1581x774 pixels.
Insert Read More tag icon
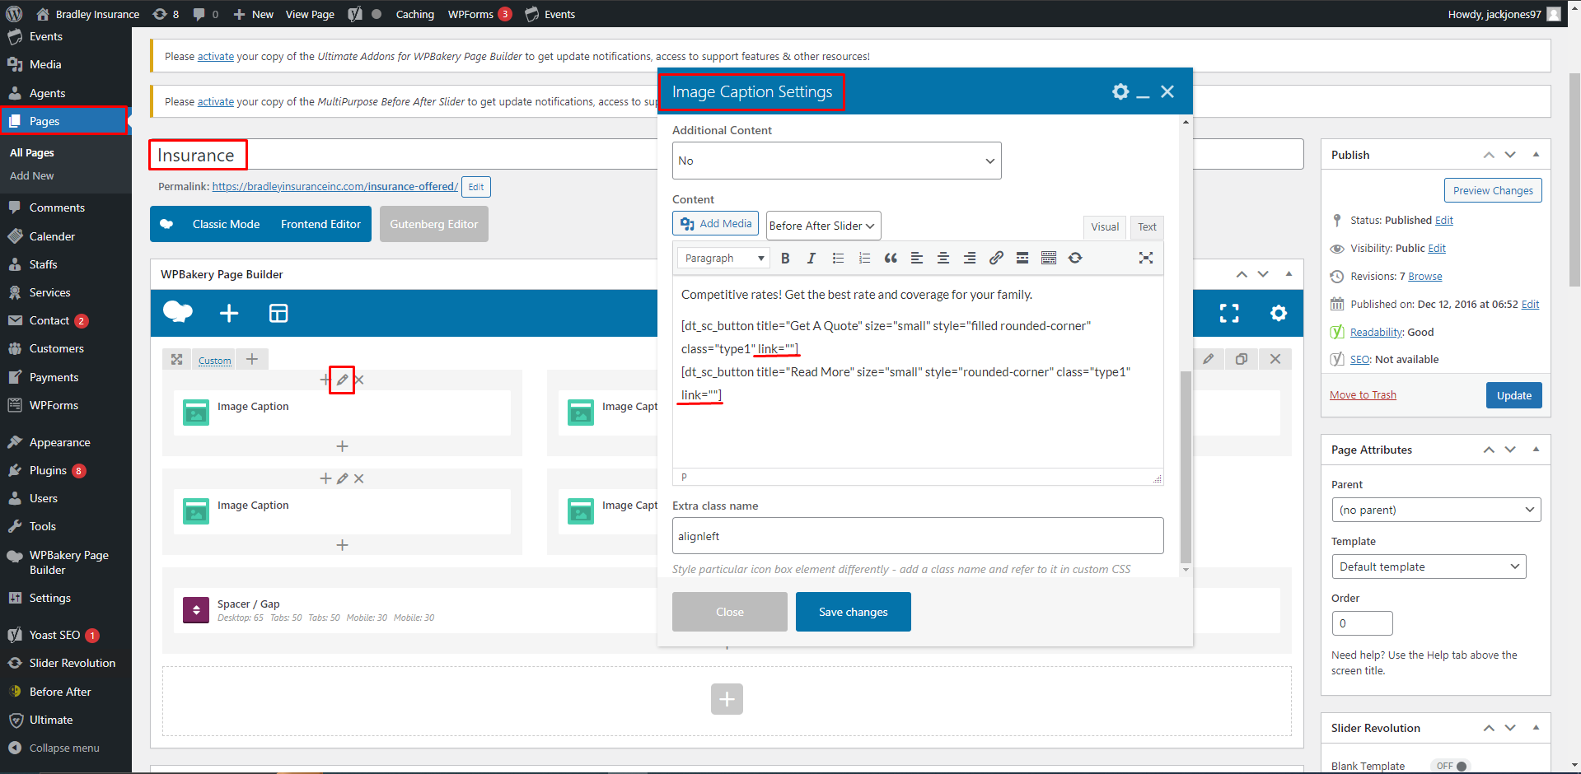pyautogui.click(x=1022, y=258)
